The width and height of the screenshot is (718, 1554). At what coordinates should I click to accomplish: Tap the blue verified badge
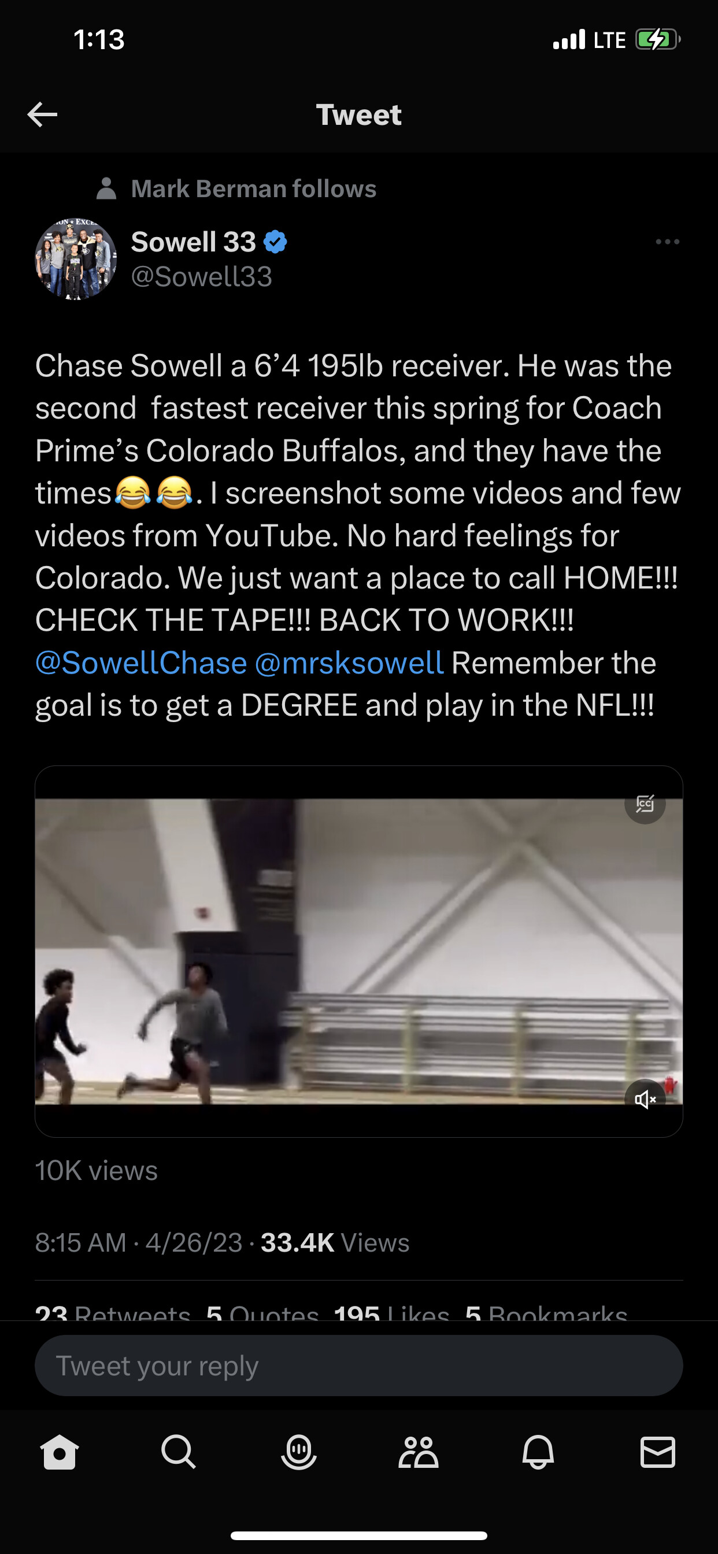(275, 242)
